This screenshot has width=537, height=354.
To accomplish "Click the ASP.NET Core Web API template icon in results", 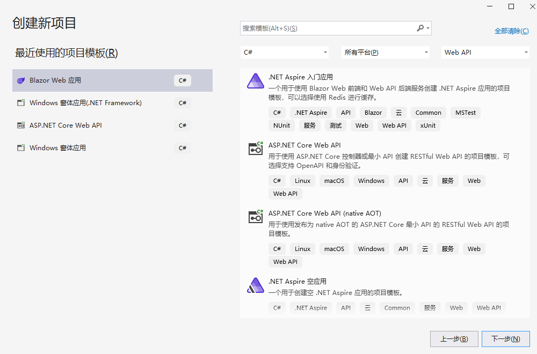I will [256, 149].
